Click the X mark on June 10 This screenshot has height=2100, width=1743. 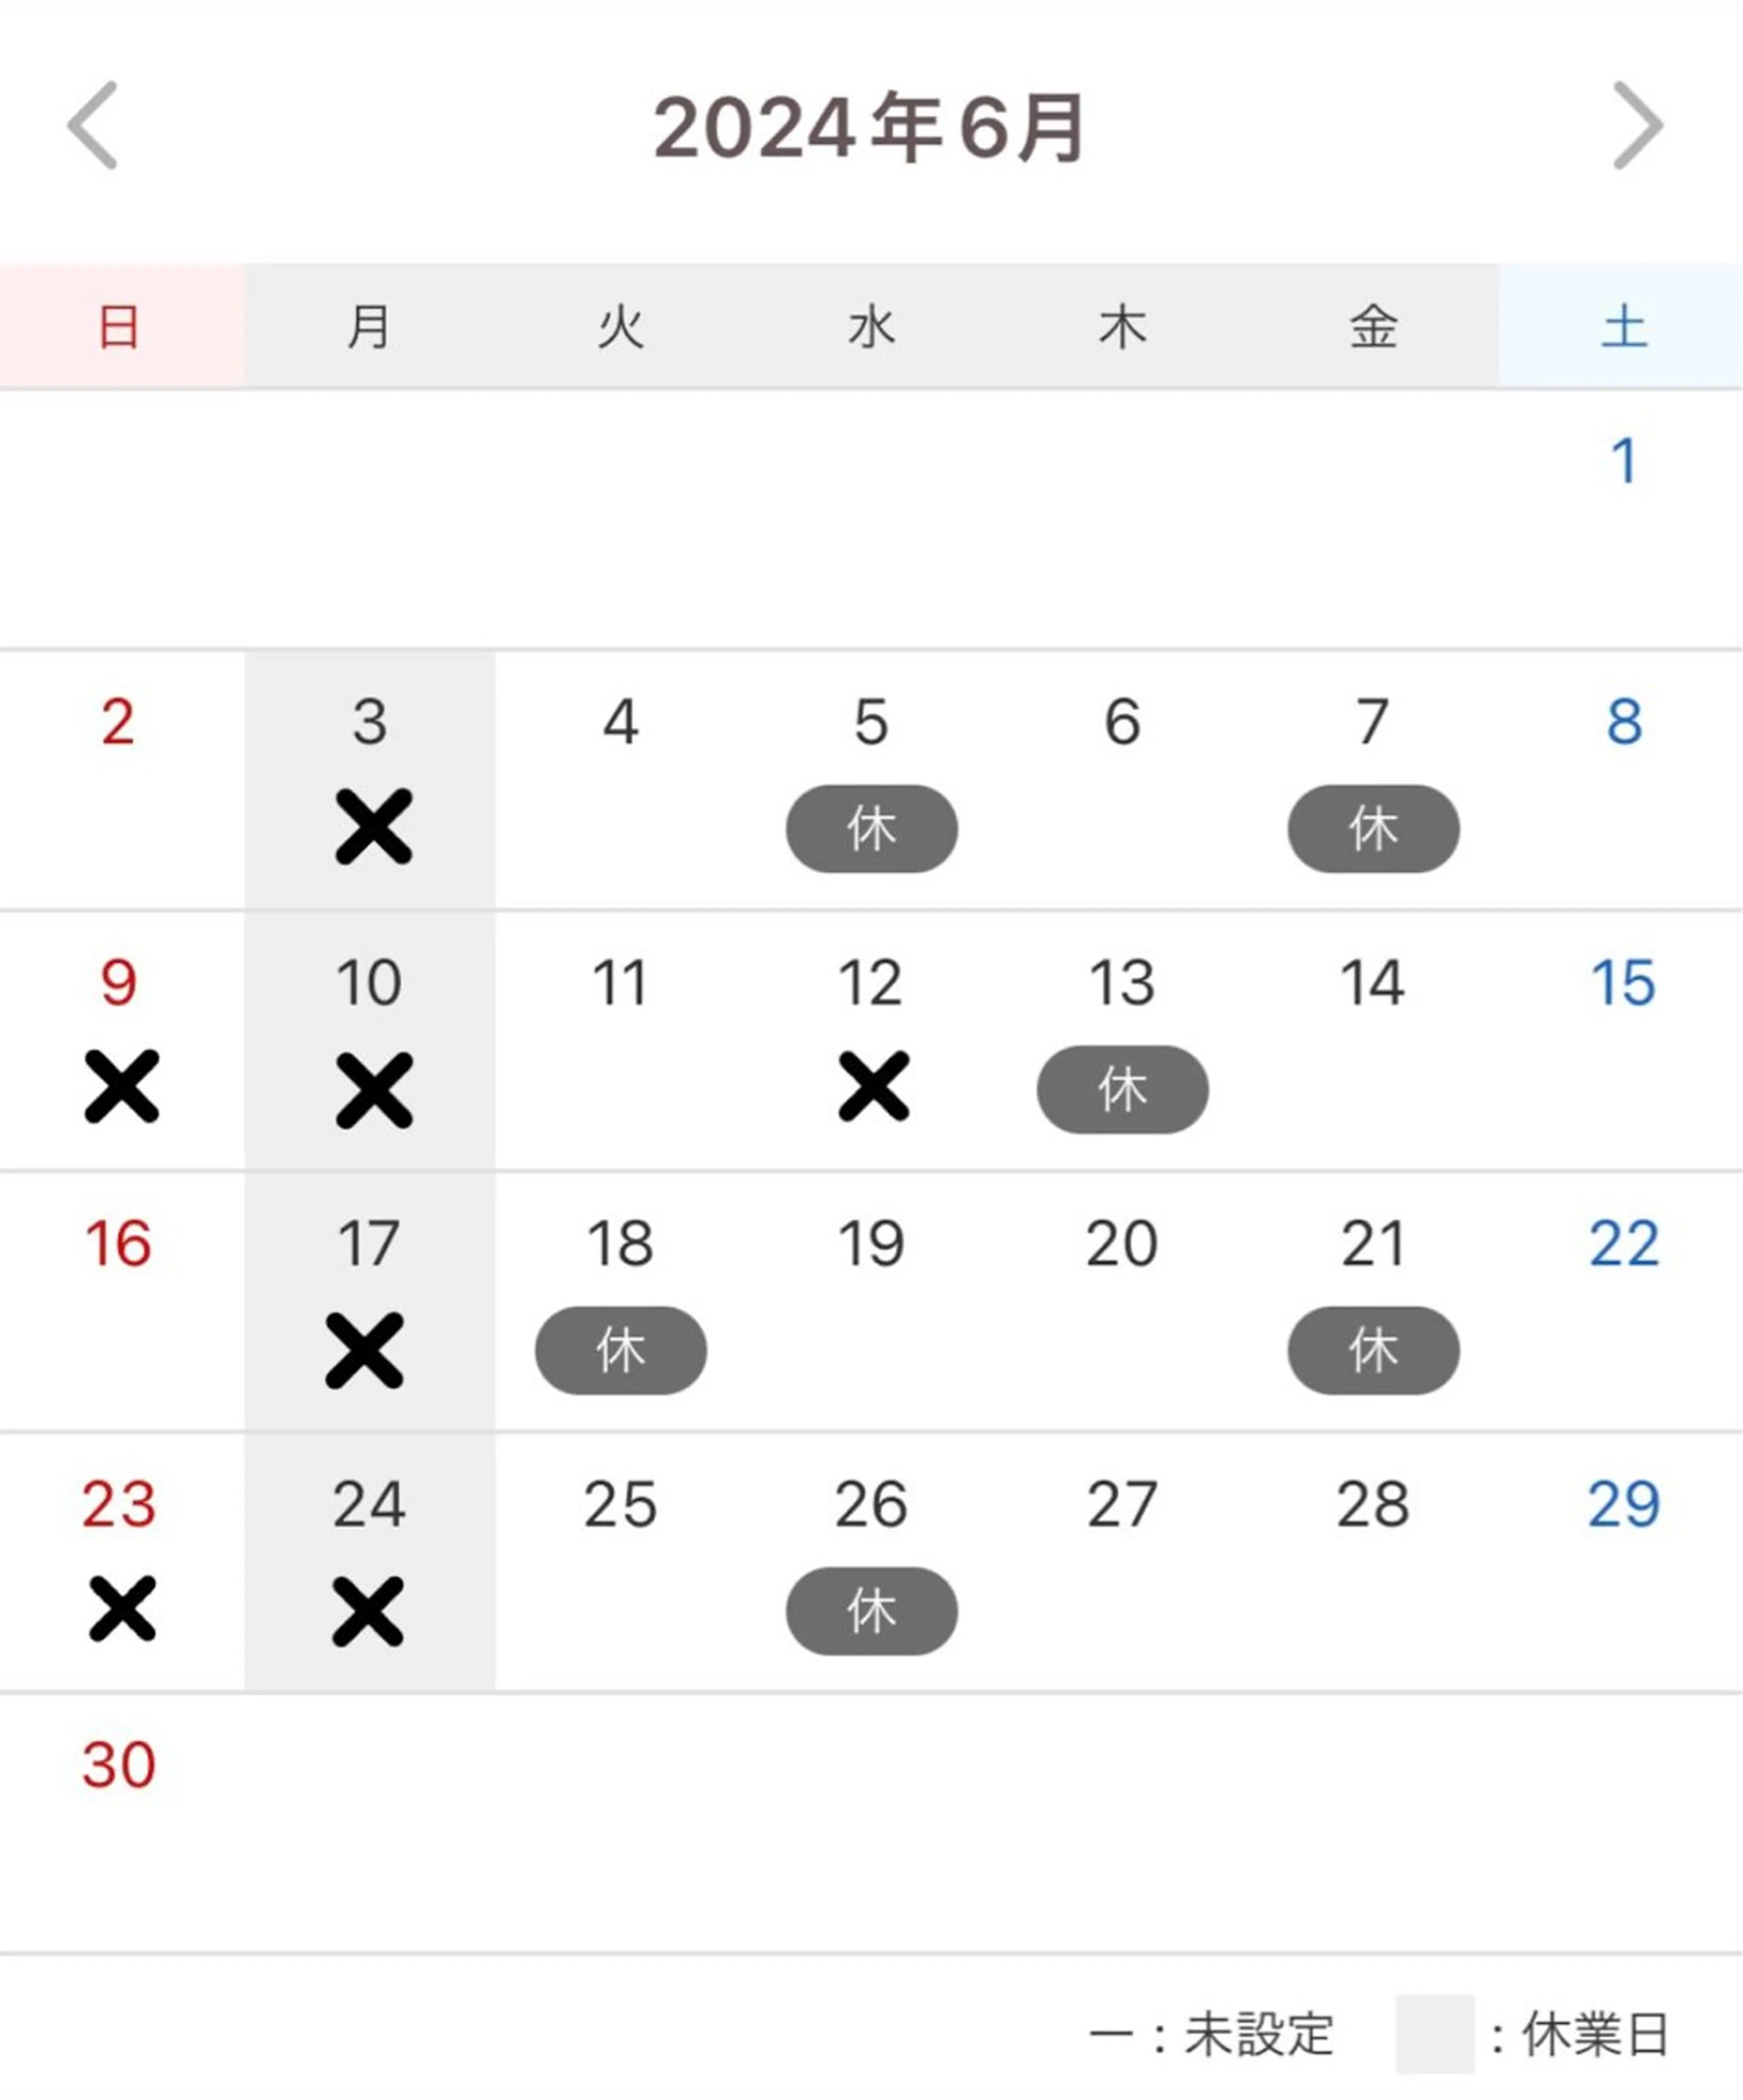pos(374,1091)
